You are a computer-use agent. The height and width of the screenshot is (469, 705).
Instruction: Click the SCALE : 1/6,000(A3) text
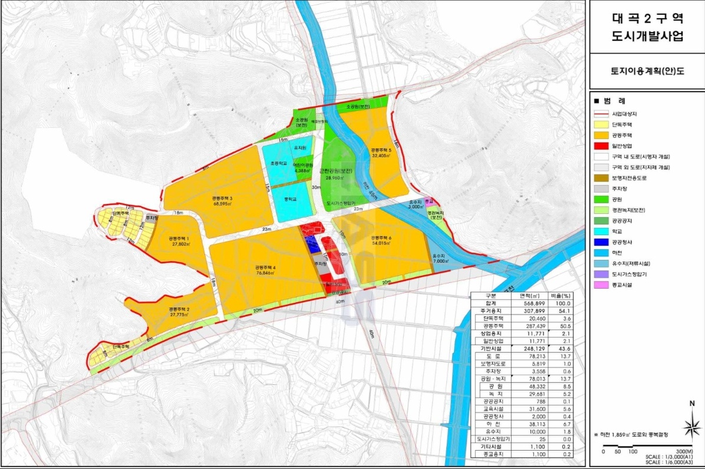click(669, 463)
